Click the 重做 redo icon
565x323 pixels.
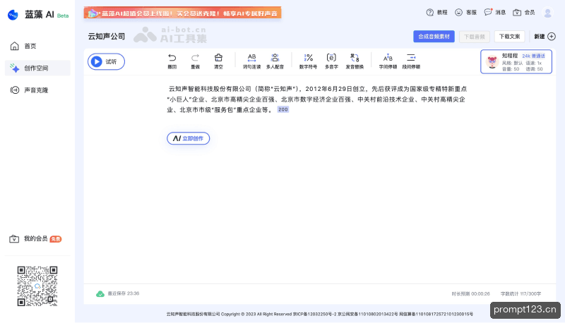point(196,61)
